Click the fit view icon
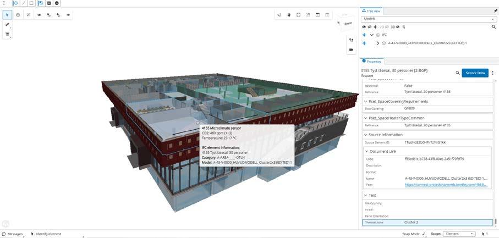Viewport: 499px width, 238px height. click(x=299, y=15)
